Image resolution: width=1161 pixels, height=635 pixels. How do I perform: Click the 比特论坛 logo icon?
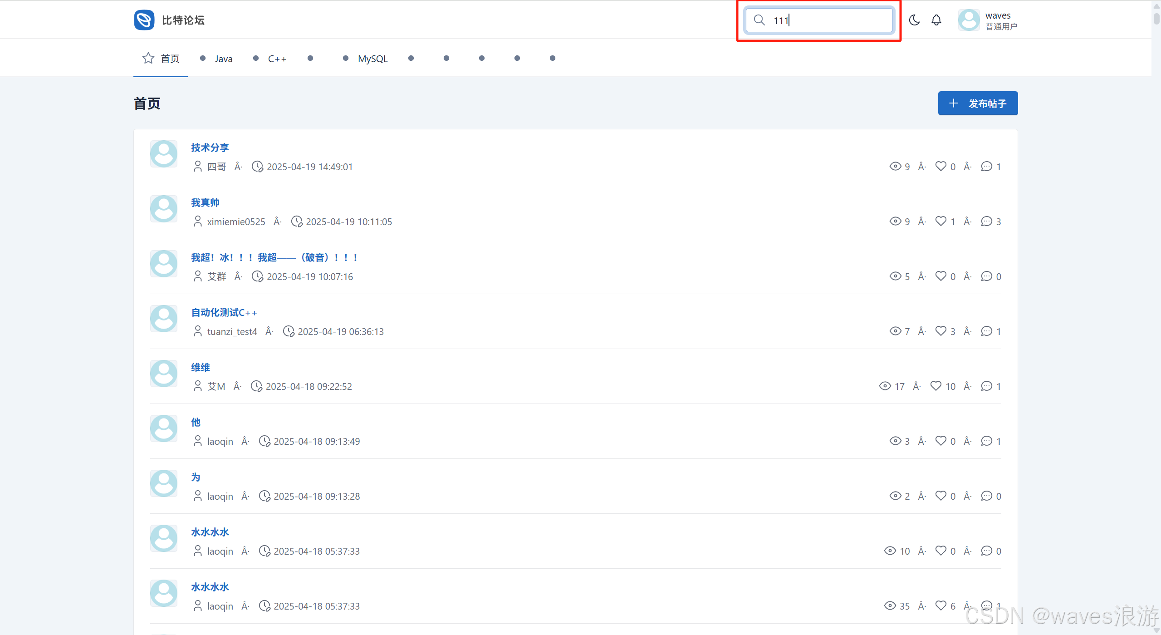[x=144, y=20]
